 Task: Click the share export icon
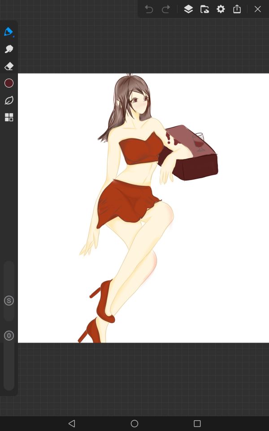[x=237, y=9]
